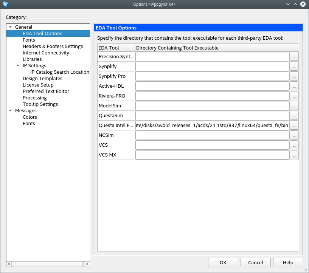Click the Synplify directory text field
Viewport: 309px width, 273px height.
point(212,66)
